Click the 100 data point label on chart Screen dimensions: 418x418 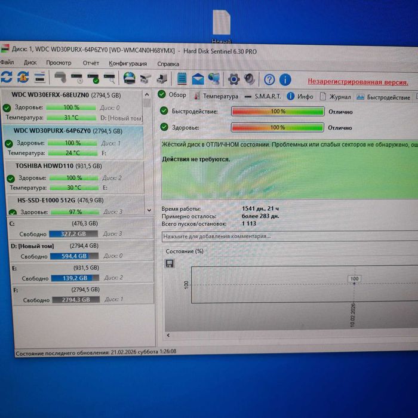click(354, 279)
